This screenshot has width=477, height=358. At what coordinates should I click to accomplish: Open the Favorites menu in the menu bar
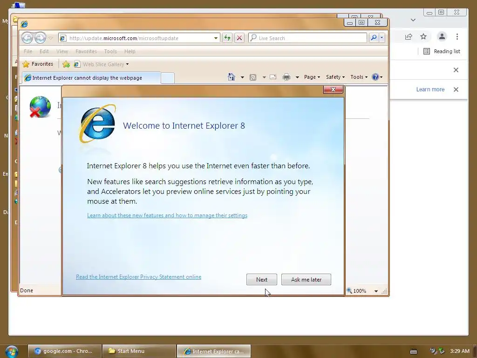tap(86, 51)
